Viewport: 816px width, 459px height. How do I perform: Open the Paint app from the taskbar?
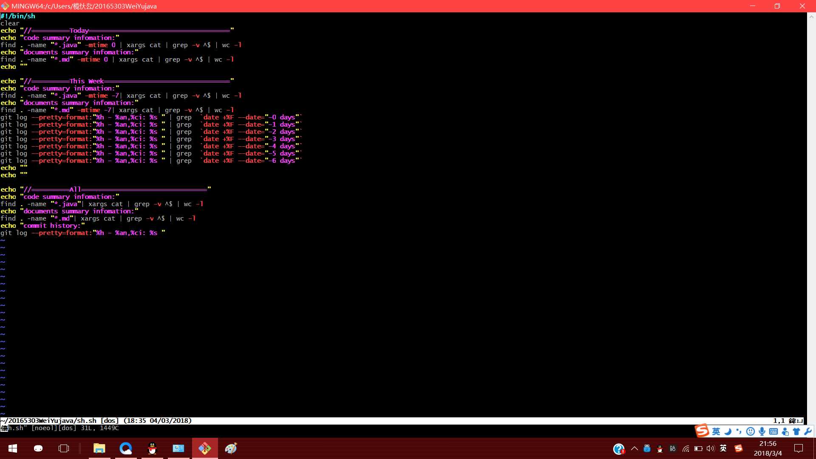[x=231, y=448]
